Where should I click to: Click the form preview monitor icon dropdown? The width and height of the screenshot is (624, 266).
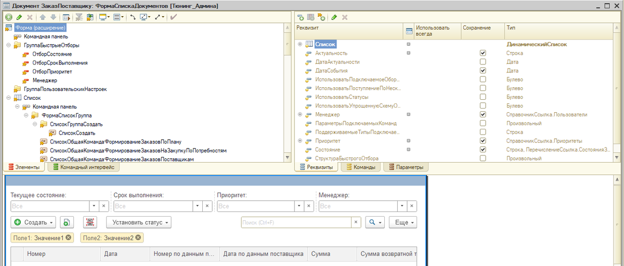(104, 17)
